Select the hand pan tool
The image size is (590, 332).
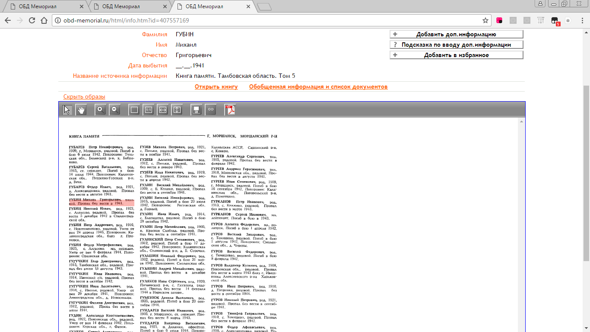coord(81,110)
